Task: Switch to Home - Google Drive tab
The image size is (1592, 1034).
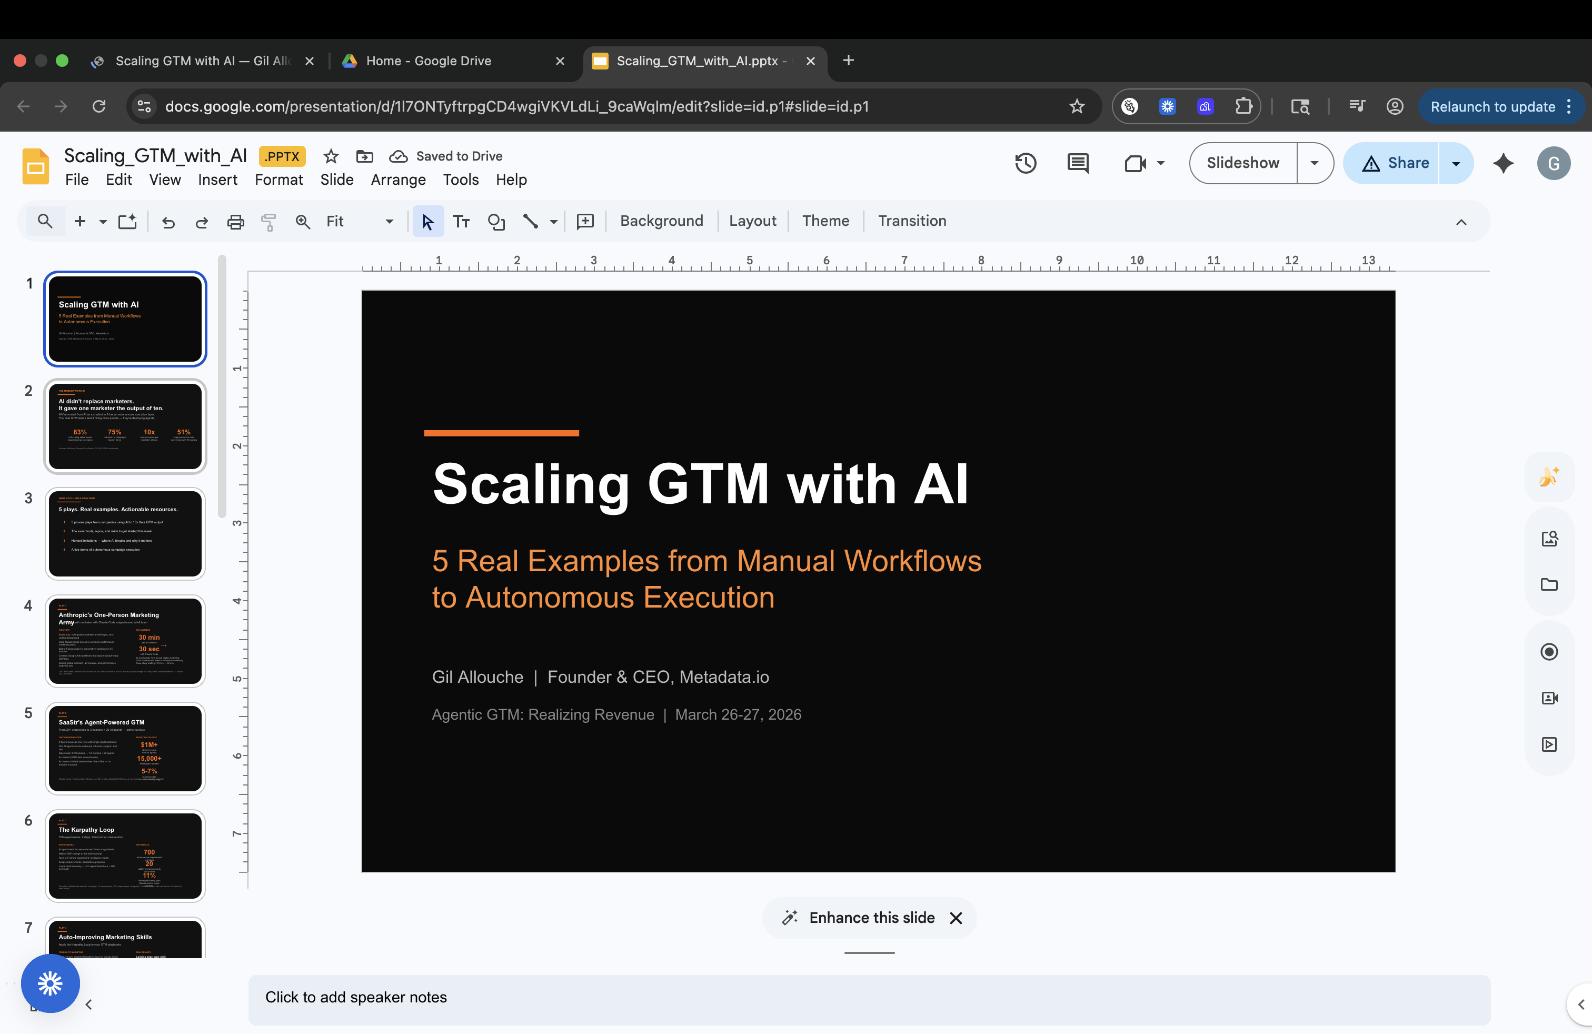Action: tap(428, 61)
